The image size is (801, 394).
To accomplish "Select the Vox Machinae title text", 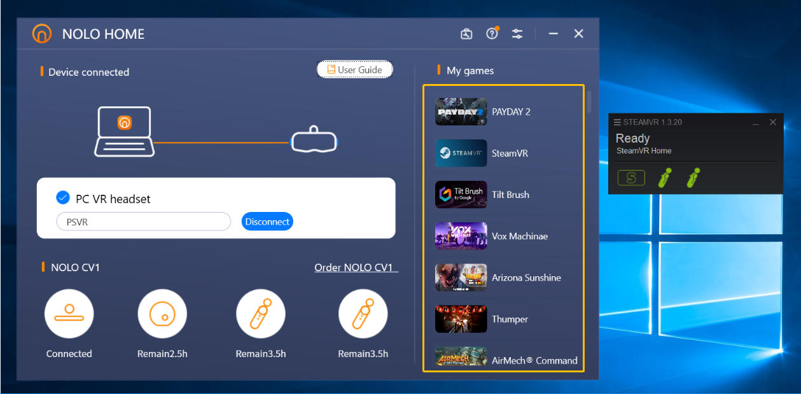I will point(520,236).
